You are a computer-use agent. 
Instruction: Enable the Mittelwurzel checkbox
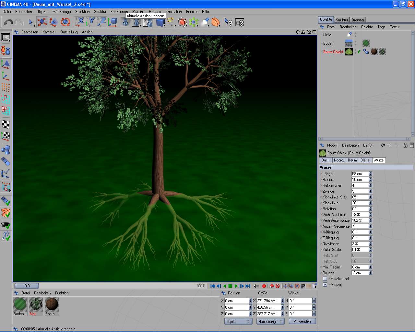325,279
